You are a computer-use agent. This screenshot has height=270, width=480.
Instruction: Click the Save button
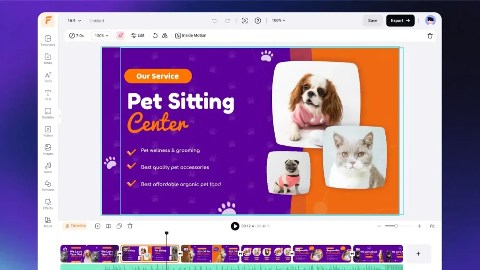[372, 21]
